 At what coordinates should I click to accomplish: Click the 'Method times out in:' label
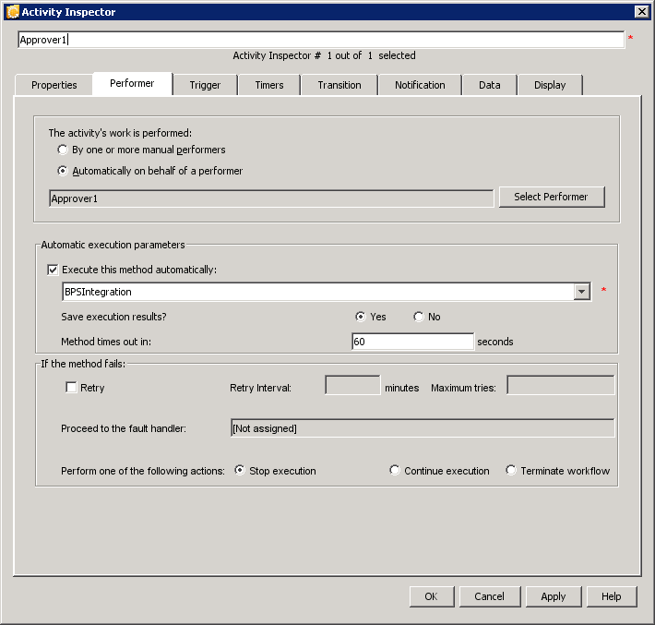(x=106, y=342)
